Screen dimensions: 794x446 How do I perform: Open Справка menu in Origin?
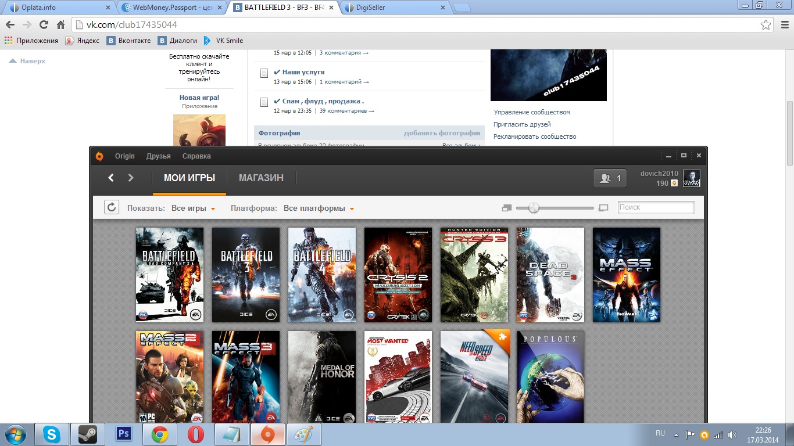(196, 156)
